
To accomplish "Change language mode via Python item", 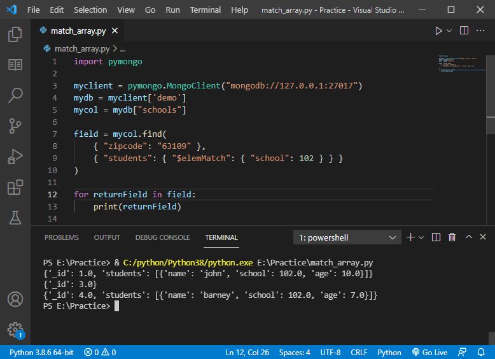I will pos(389,353).
